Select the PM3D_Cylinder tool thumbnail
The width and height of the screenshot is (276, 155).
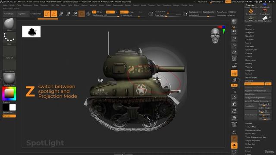[x=265, y=19]
